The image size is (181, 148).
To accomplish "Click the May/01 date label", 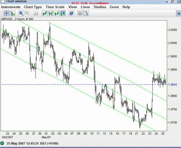I will [x=46, y=137].
